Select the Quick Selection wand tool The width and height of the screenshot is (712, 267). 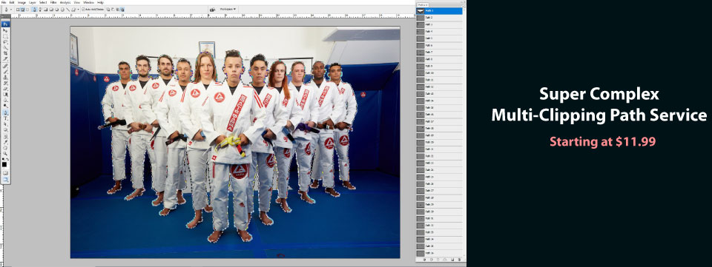5,47
